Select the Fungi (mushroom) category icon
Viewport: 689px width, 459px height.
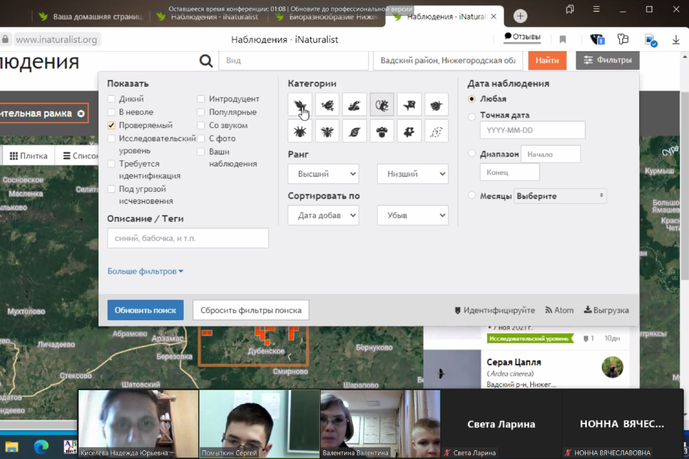coord(382,131)
